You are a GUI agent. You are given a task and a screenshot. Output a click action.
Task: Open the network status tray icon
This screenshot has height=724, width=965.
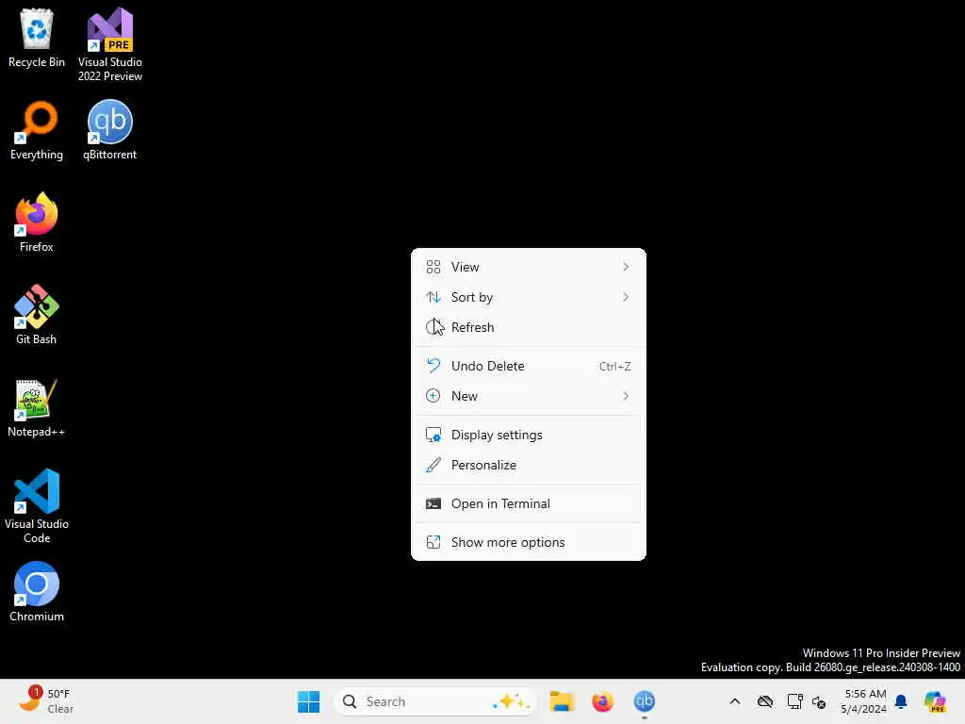[x=794, y=701]
